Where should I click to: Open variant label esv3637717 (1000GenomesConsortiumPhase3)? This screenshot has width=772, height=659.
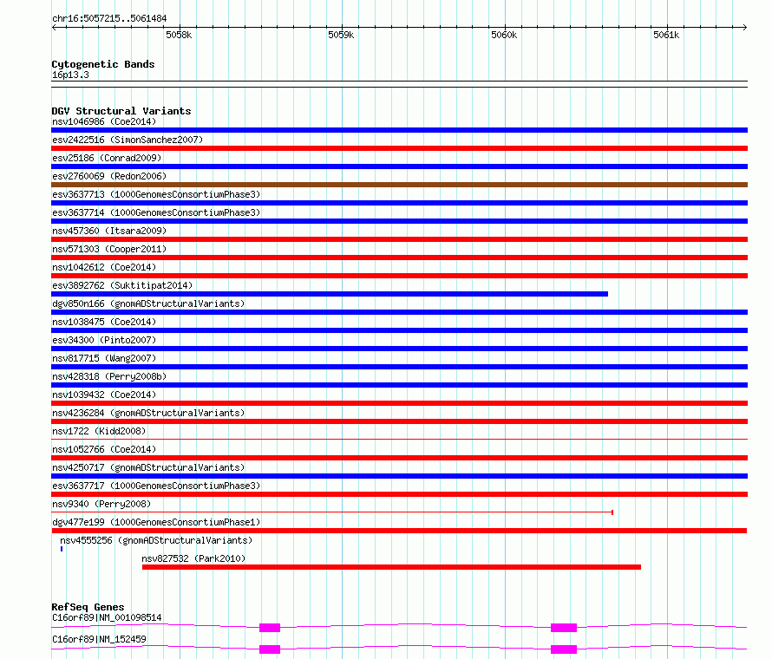pos(156,486)
